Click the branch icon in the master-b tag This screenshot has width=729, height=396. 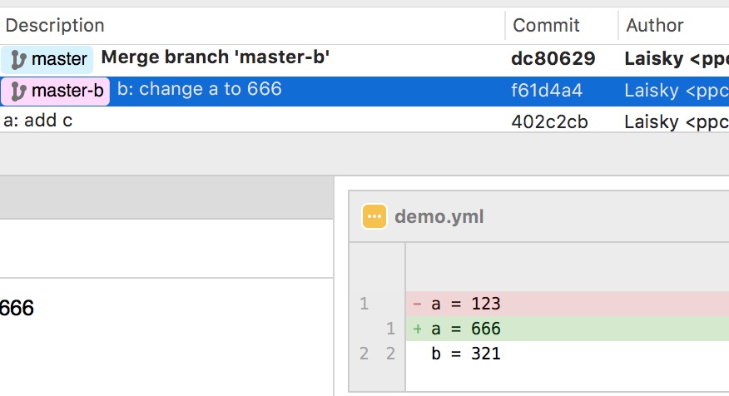18,91
